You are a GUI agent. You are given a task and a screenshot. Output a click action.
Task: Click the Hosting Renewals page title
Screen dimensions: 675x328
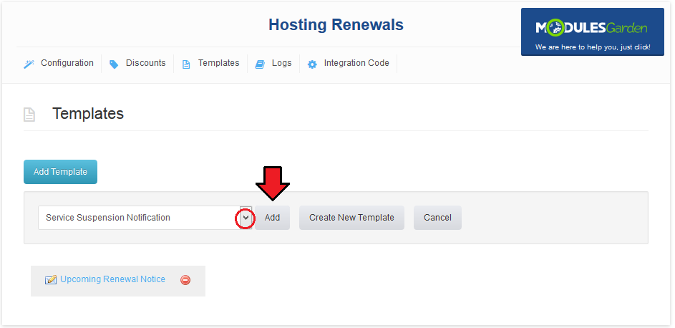click(336, 24)
